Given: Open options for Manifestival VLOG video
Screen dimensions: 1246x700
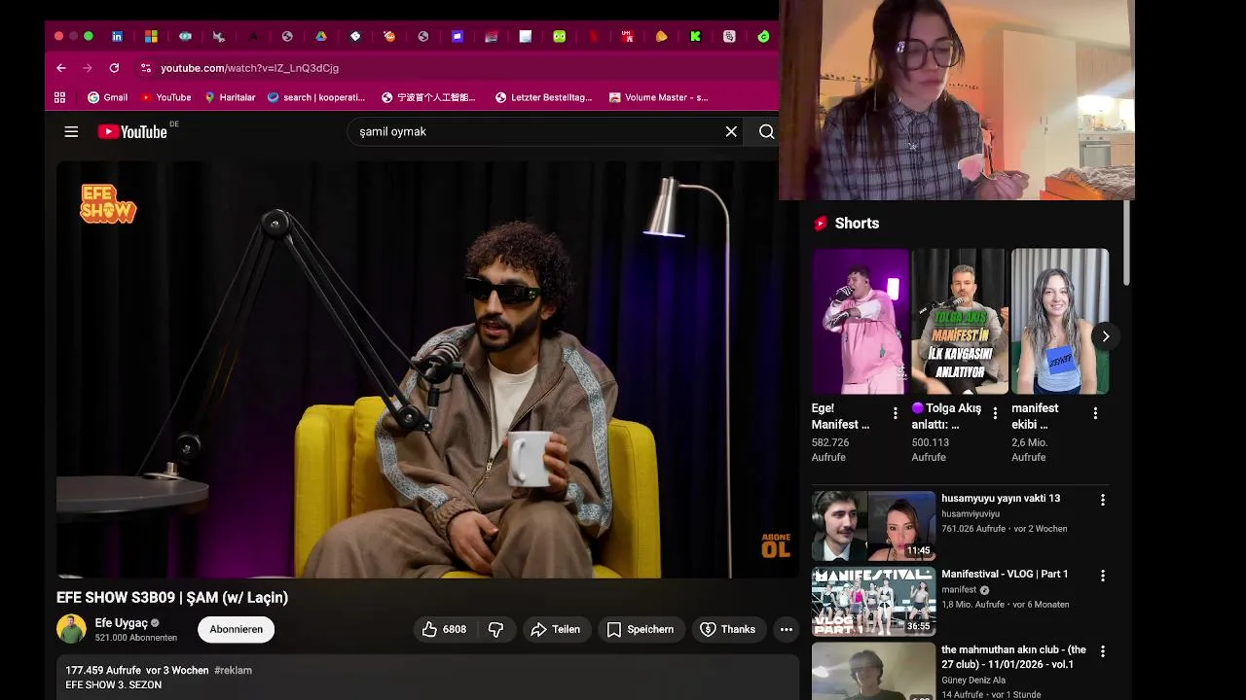Looking at the screenshot, I should [x=1103, y=576].
